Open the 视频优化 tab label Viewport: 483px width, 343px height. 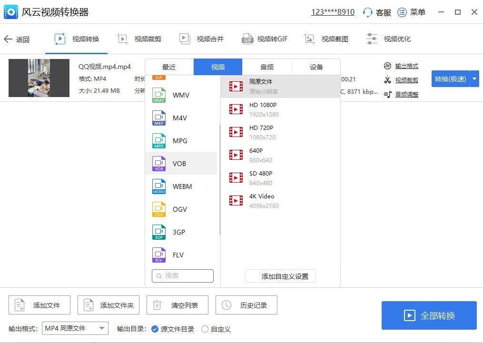point(397,39)
